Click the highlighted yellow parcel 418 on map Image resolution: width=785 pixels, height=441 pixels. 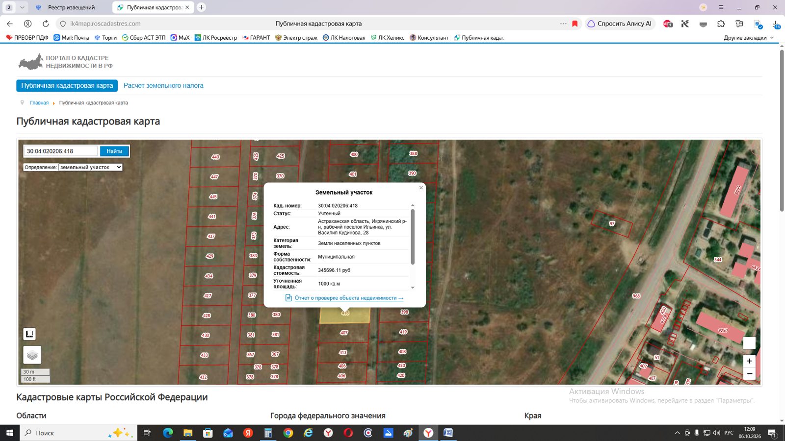[345, 315]
